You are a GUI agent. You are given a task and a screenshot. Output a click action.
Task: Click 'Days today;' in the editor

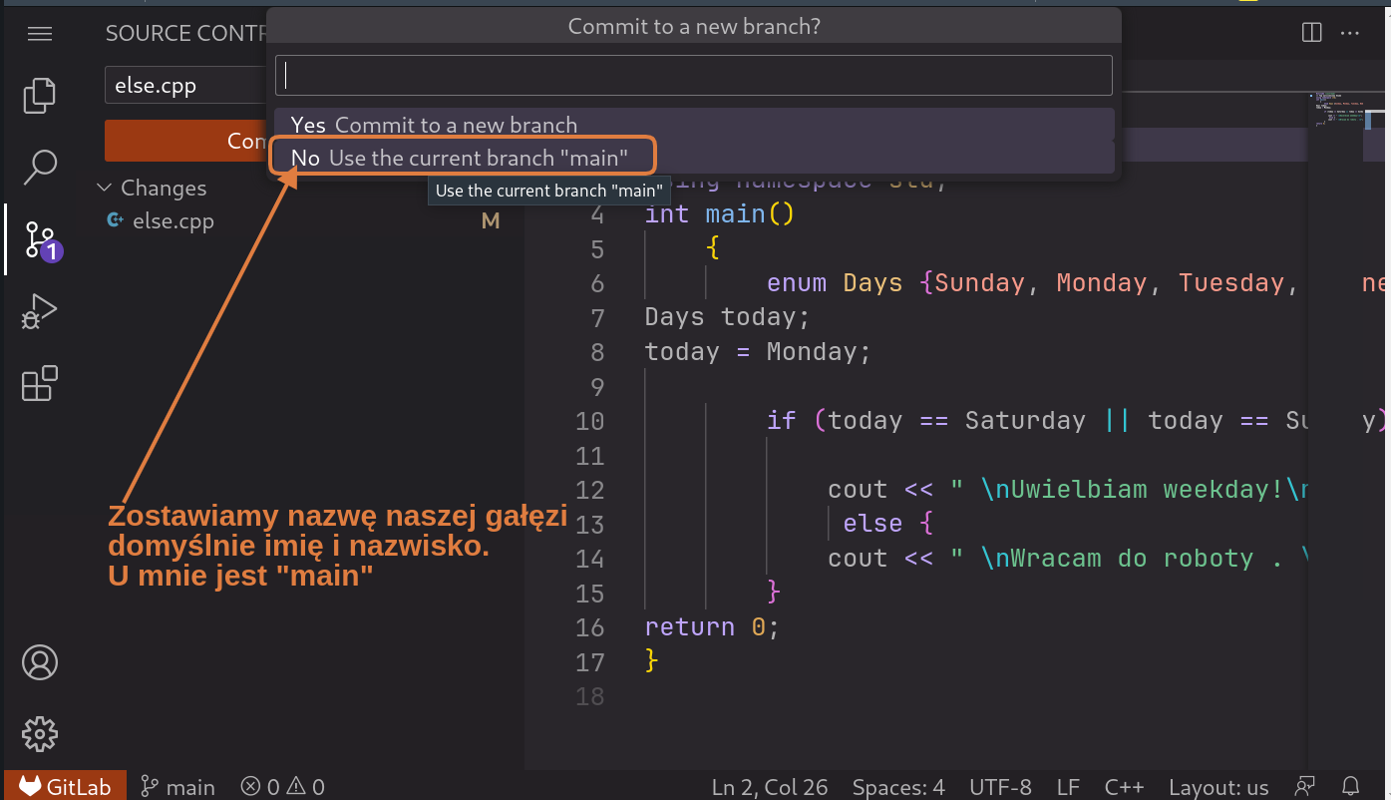coord(727,317)
